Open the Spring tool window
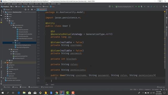 click(x=15, y=87)
